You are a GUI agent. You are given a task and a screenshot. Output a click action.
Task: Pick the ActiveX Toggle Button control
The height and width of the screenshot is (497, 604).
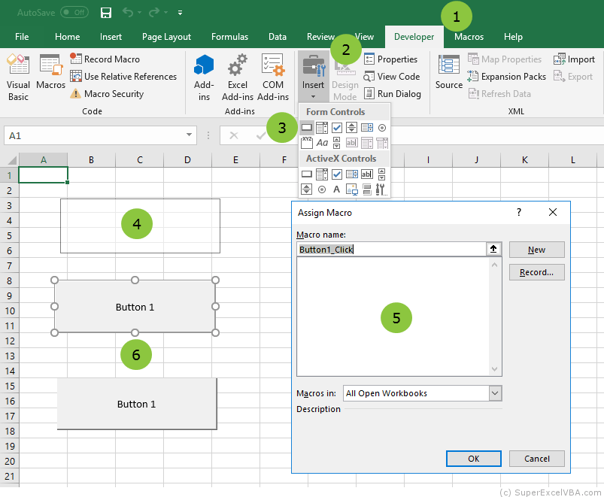point(366,189)
